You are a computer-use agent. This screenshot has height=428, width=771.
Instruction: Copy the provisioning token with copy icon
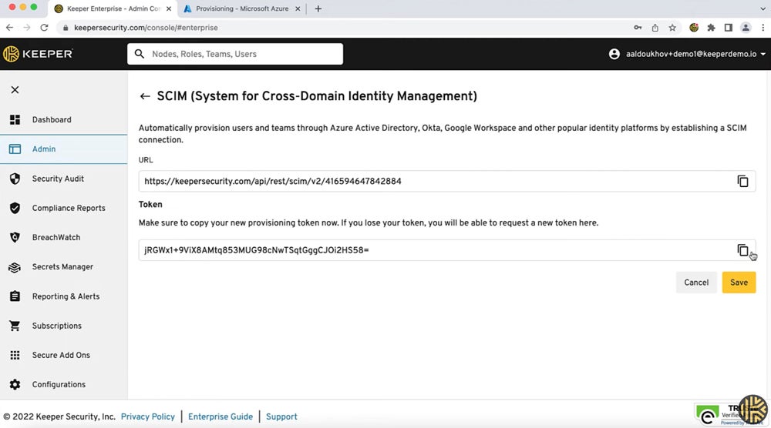(x=742, y=250)
